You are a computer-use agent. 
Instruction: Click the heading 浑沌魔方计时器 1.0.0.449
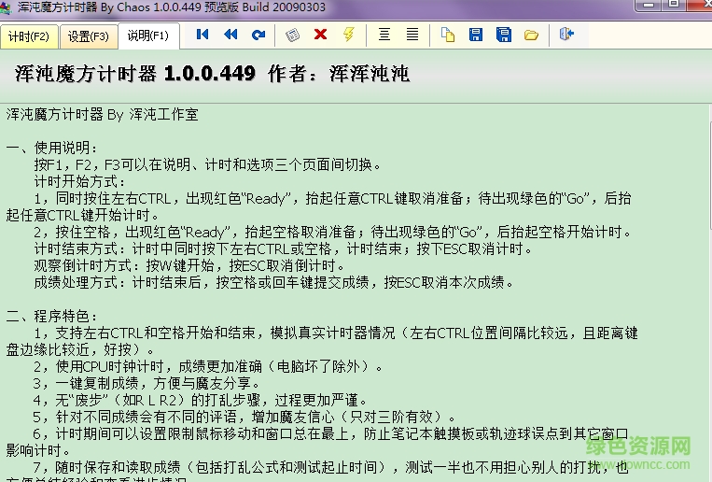(135, 74)
